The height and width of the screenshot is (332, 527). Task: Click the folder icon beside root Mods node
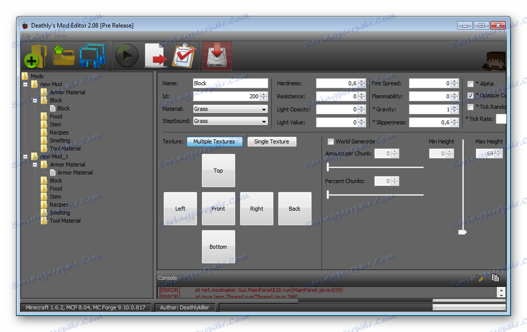(x=25, y=76)
